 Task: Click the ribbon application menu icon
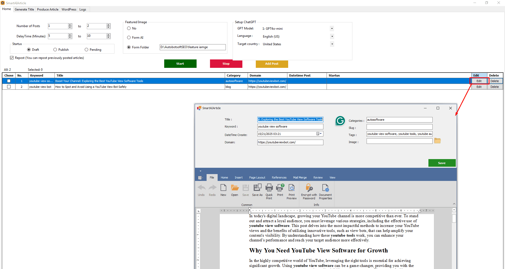coord(200,178)
